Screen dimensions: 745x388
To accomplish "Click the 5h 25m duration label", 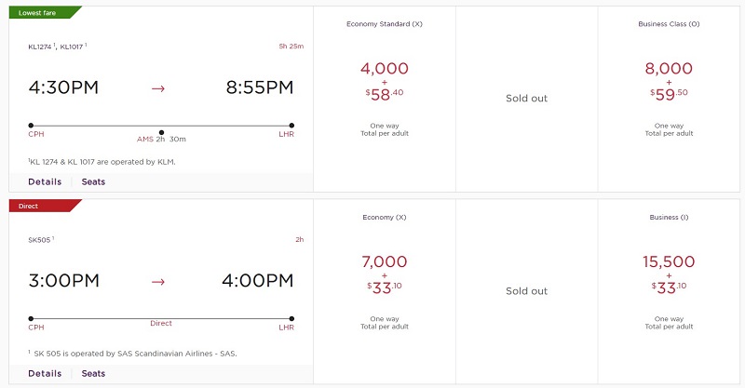I will tap(291, 47).
